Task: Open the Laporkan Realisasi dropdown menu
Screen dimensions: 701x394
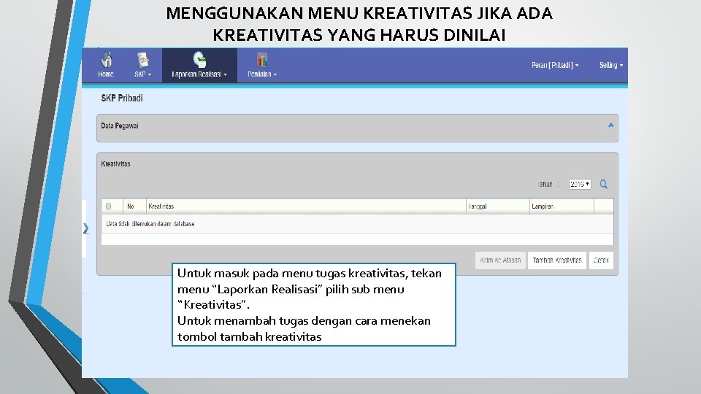Action: (x=199, y=74)
